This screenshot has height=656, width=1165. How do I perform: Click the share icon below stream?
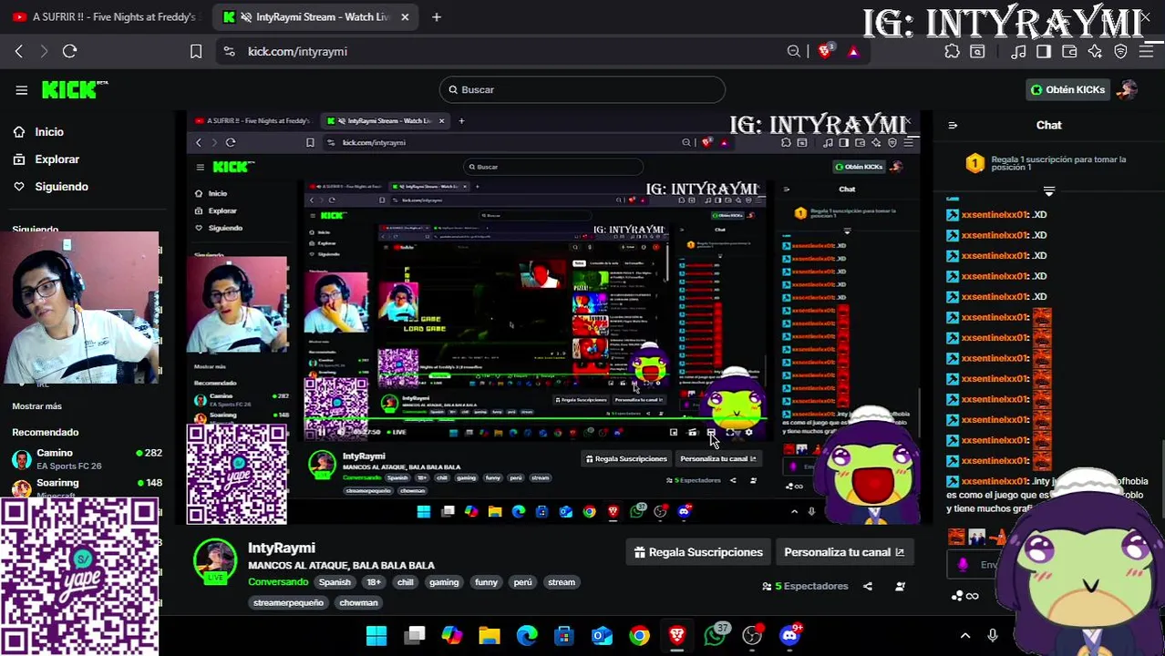click(x=868, y=586)
